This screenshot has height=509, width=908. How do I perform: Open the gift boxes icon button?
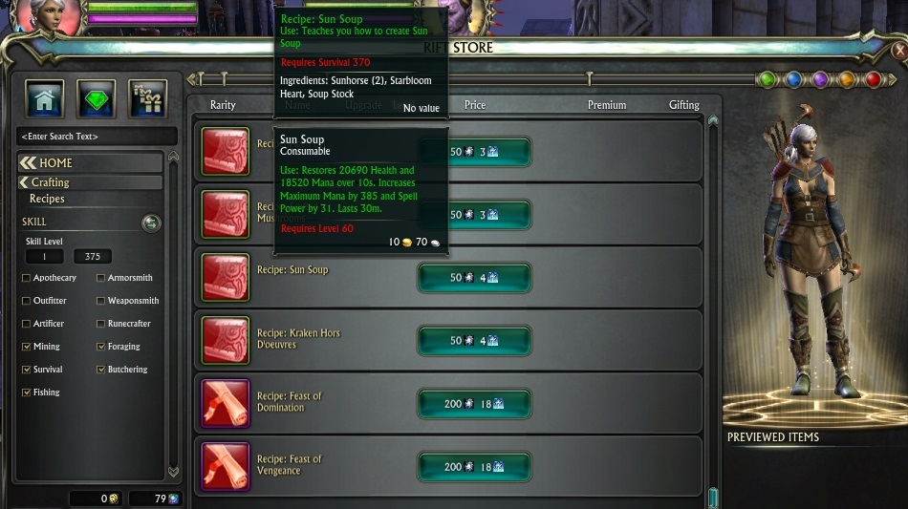(x=147, y=99)
